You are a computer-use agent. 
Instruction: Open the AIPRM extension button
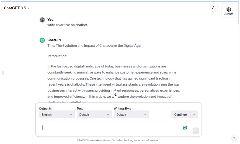tap(228, 11)
